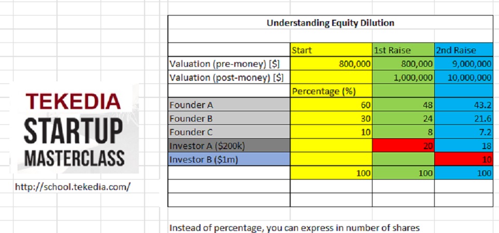Screen dimensions: 499x233
Task: Click the red cell containing 20
Action: pyautogui.click(x=403, y=145)
